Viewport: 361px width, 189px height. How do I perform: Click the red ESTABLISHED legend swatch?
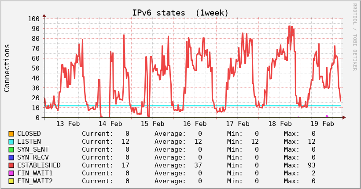[11, 165]
